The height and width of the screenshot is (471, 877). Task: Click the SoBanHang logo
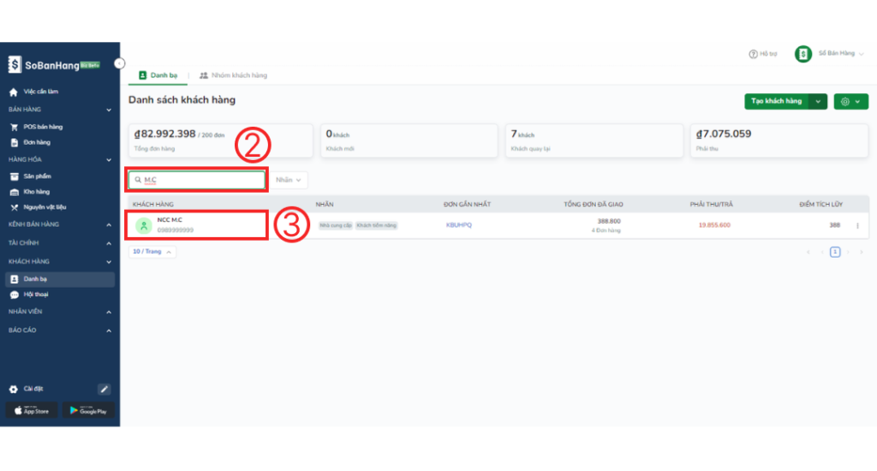click(x=54, y=65)
